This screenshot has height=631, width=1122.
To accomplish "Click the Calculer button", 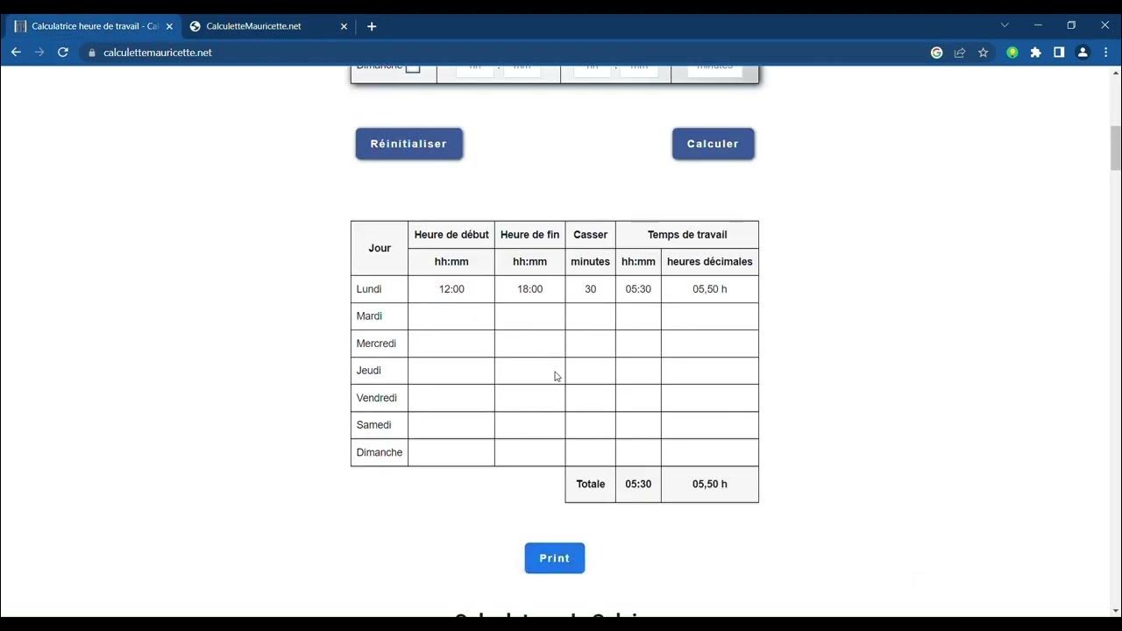I will (x=713, y=144).
